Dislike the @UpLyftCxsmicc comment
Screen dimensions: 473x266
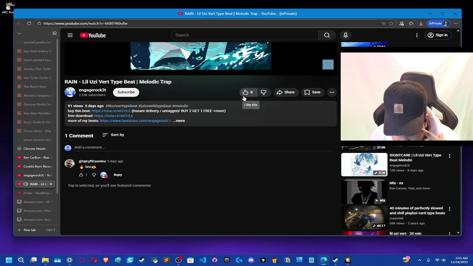pyautogui.click(x=94, y=175)
